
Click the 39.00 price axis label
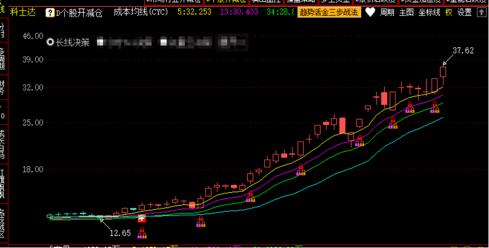(x=33, y=60)
